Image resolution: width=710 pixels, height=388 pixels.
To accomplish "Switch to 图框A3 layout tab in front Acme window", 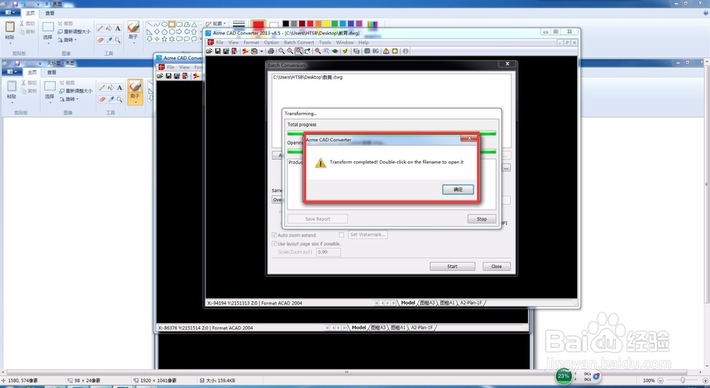I will pyautogui.click(x=427, y=303).
